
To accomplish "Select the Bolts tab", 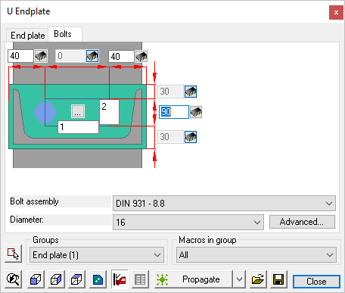I will [x=63, y=34].
